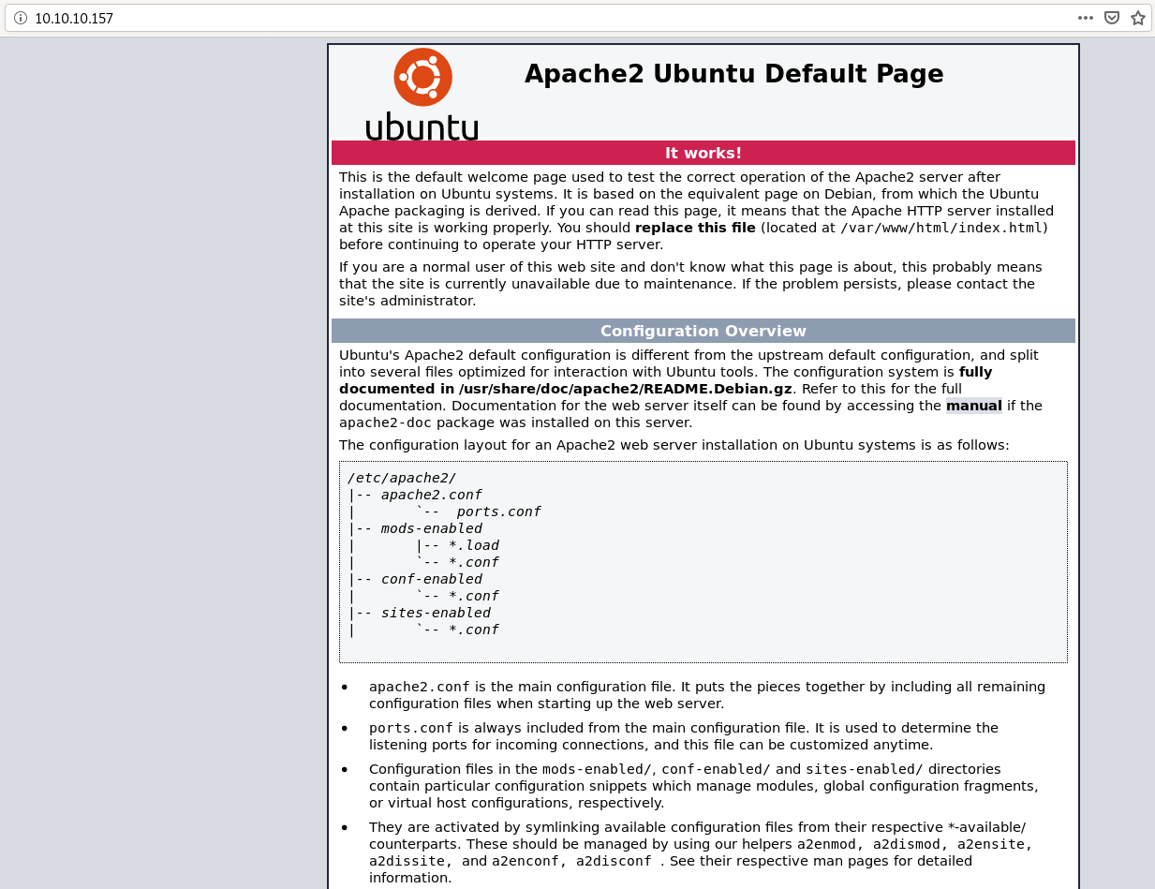Click the site information icon in address bar
The height and width of the screenshot is (889, 1155).
(21, 18)
